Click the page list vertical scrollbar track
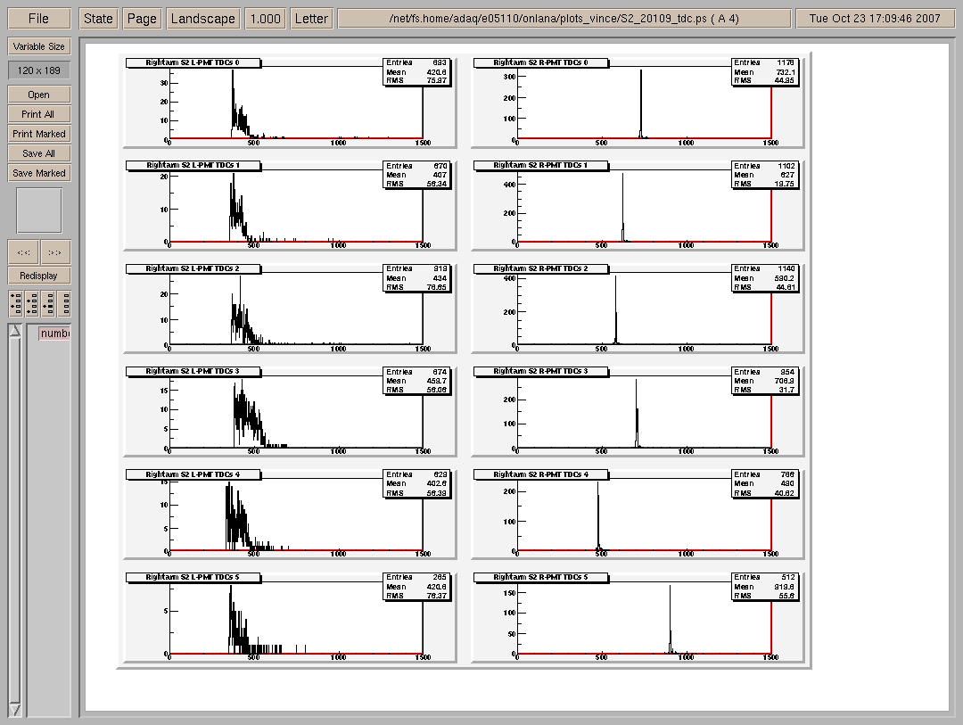This screenshot has height=725, width=963. [x=15, y=521]
